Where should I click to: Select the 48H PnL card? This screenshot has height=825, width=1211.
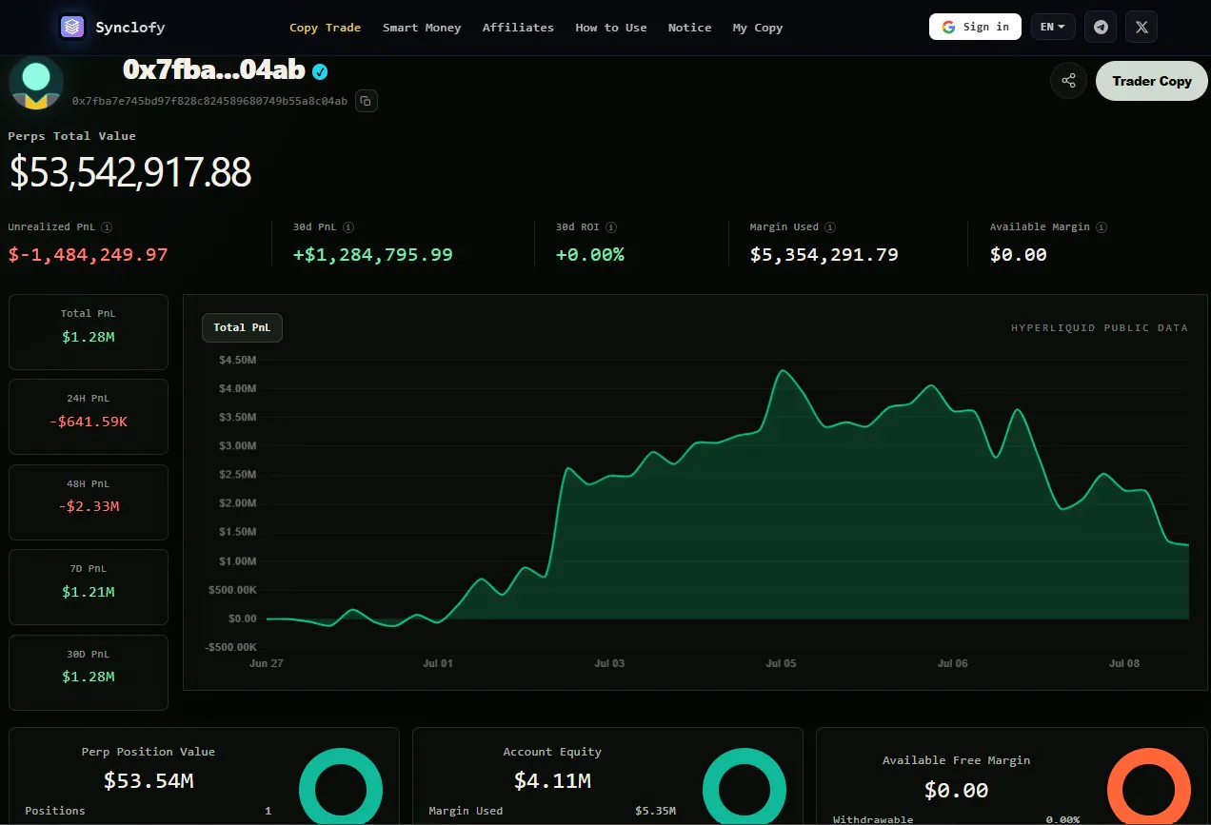(x=89, y=502)
